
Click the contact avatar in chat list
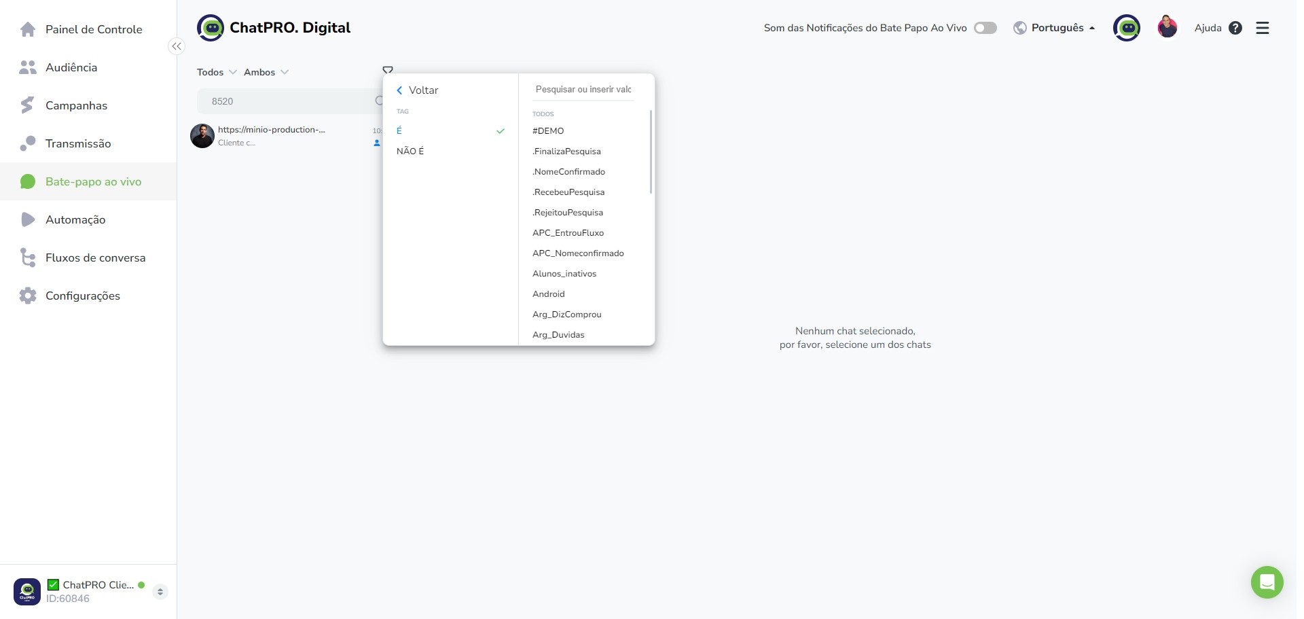pyautogui.click(x=202, y=136)
